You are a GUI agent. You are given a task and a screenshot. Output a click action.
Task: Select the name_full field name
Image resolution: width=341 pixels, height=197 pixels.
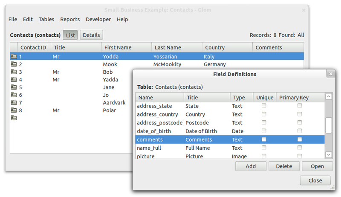[149, 148]
